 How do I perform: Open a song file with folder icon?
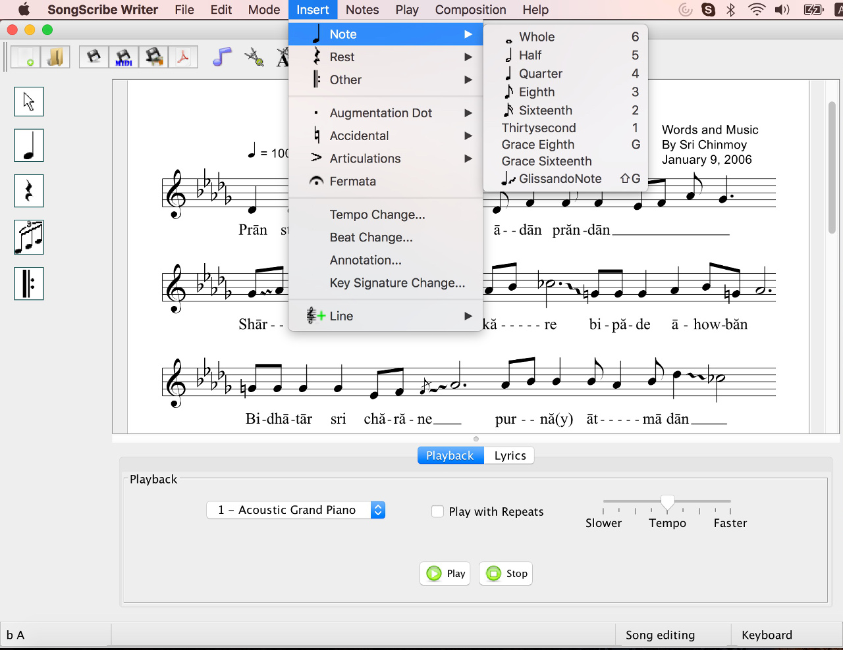(x=55, y=57)
